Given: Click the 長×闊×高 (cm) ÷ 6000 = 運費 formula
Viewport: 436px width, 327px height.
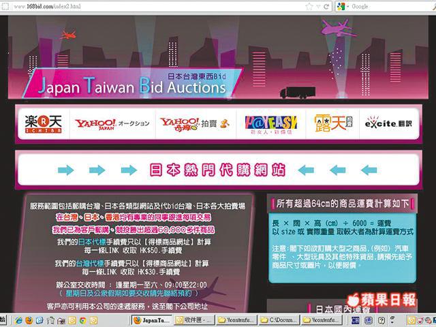Looking at the screenshot, I should (332, 223).
